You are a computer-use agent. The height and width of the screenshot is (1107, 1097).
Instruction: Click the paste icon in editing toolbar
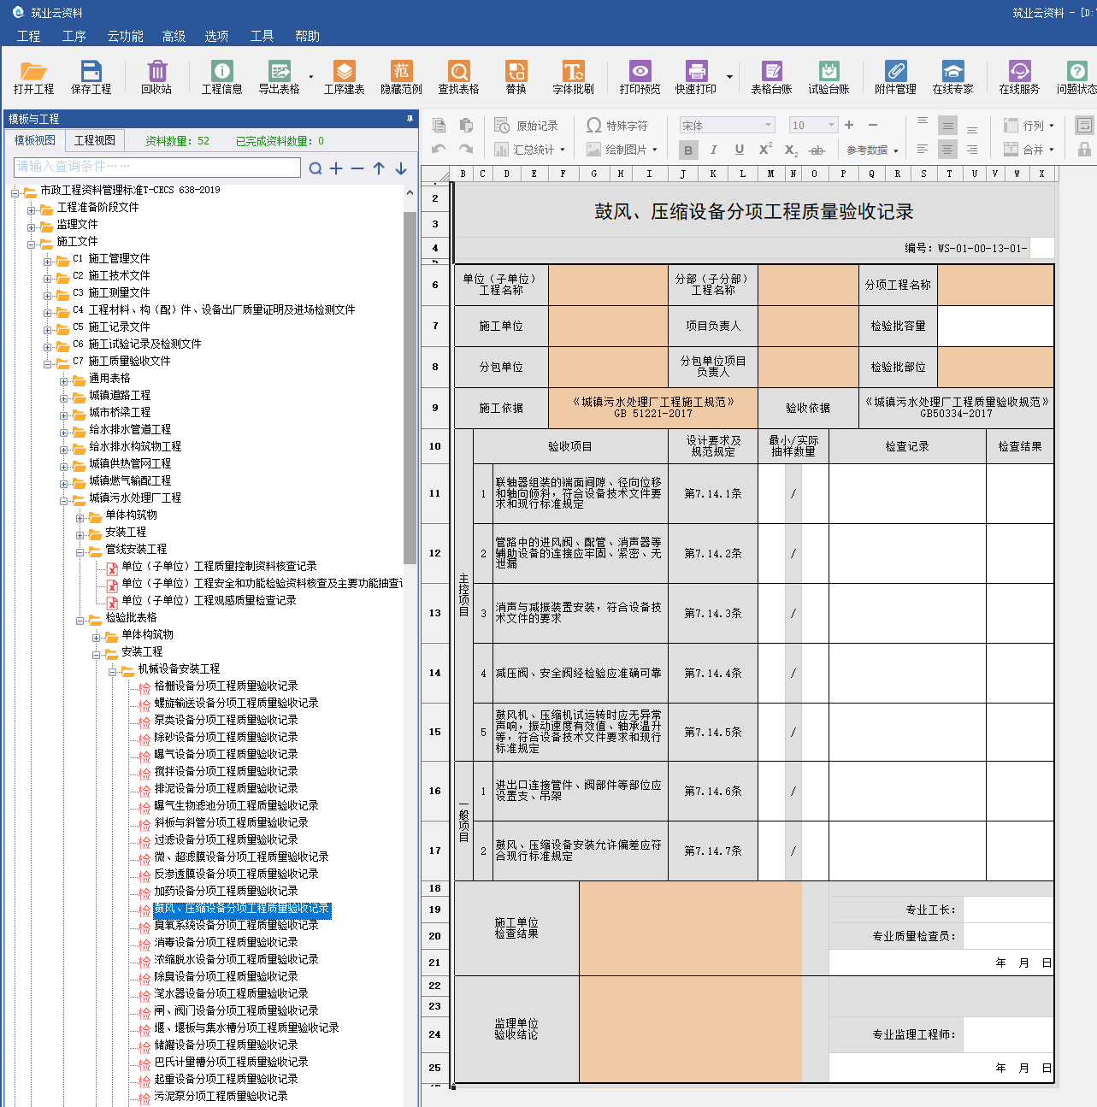(x=466, y=126)
